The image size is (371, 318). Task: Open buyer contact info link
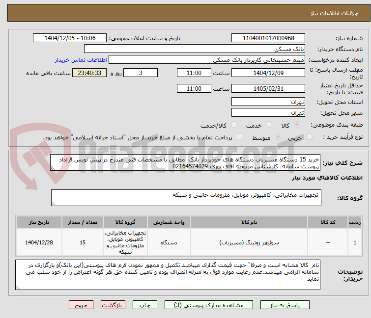pos(81,60)
